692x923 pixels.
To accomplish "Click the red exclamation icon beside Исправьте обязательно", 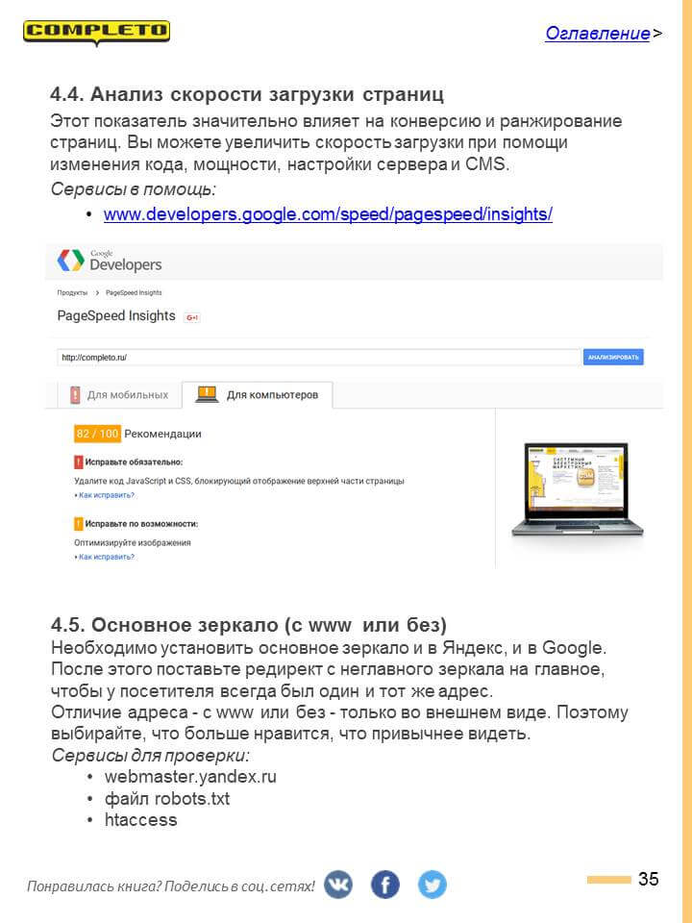I will point(78,462).
